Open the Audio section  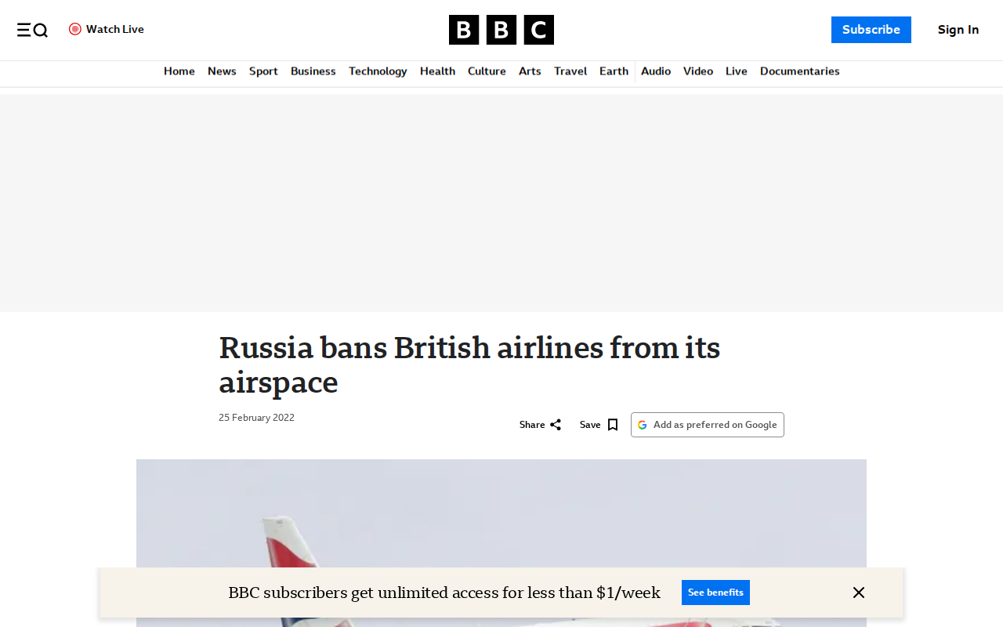(x=656, y=71)
